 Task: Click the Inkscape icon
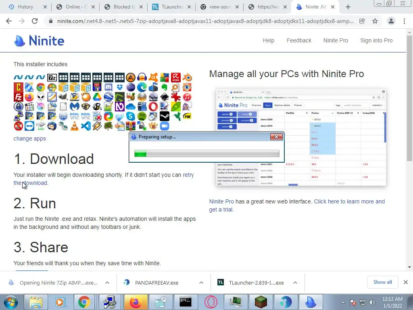(x=165, y=97)
